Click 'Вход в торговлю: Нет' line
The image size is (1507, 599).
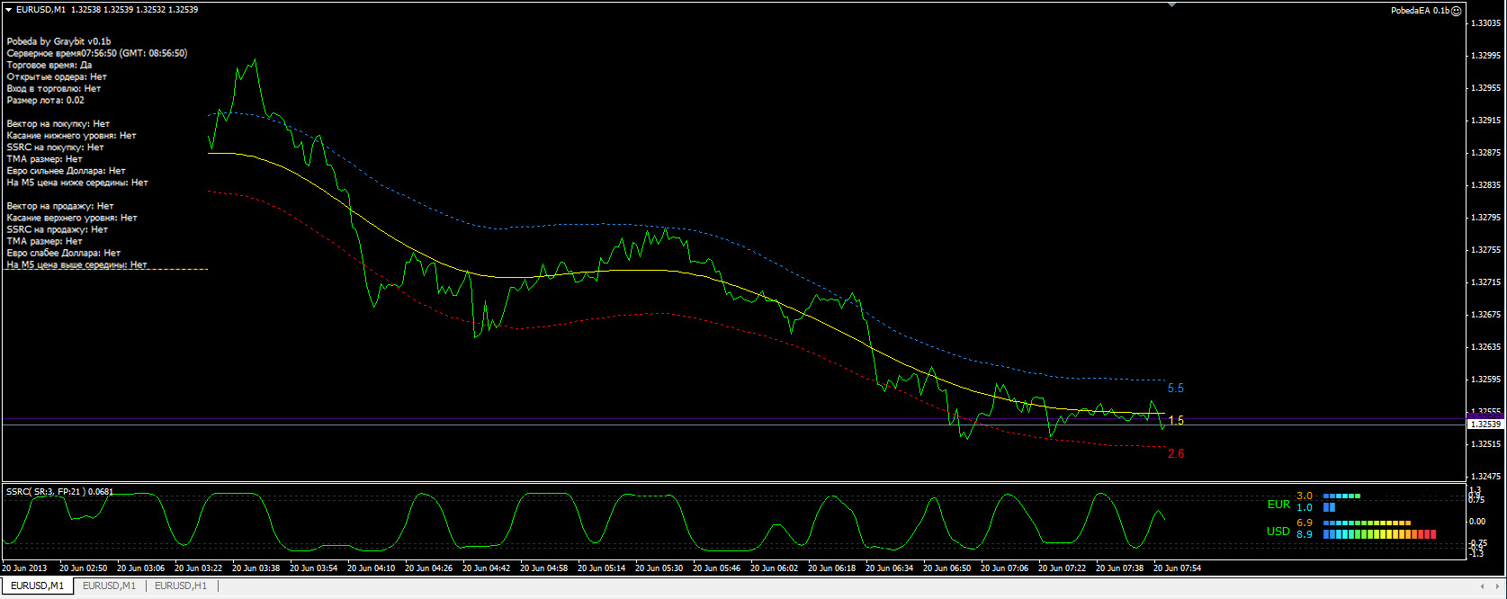coord(54,88)
